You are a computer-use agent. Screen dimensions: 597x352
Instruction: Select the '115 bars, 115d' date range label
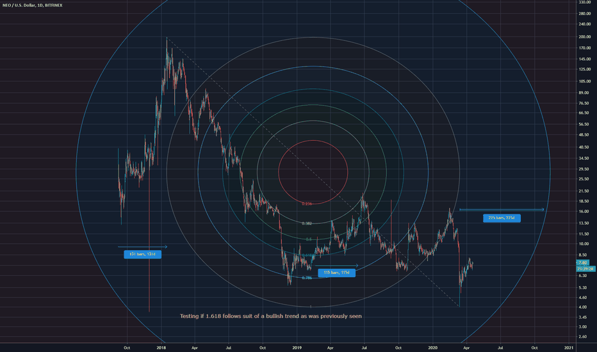click(x=336, y=273)
